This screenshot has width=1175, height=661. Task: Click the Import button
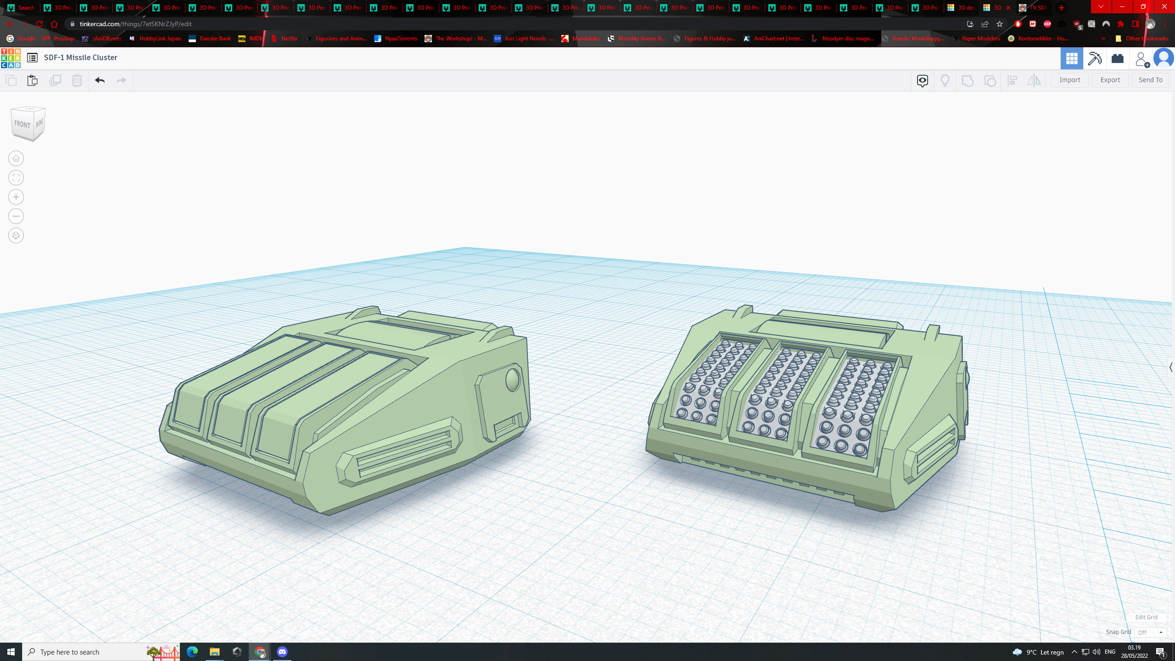click(1070, 80)
